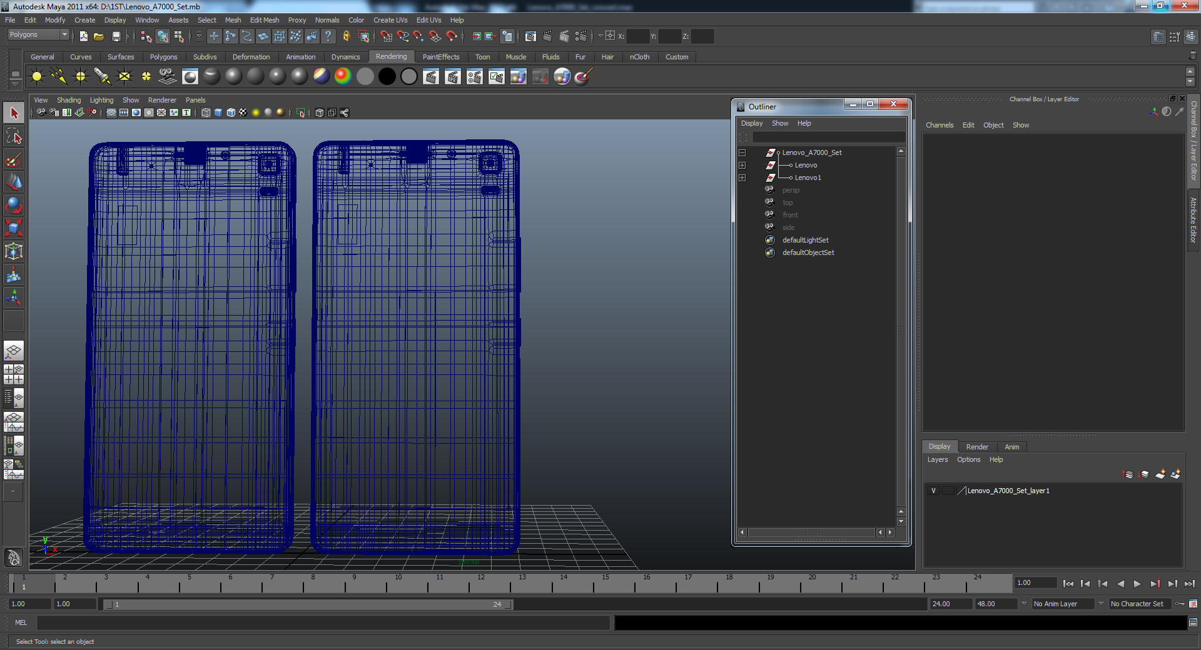Image resolution: width=1201 pixels, height=650 pixels.
Task: Create new layer icon in Layer Editor
Action: 1160,474
